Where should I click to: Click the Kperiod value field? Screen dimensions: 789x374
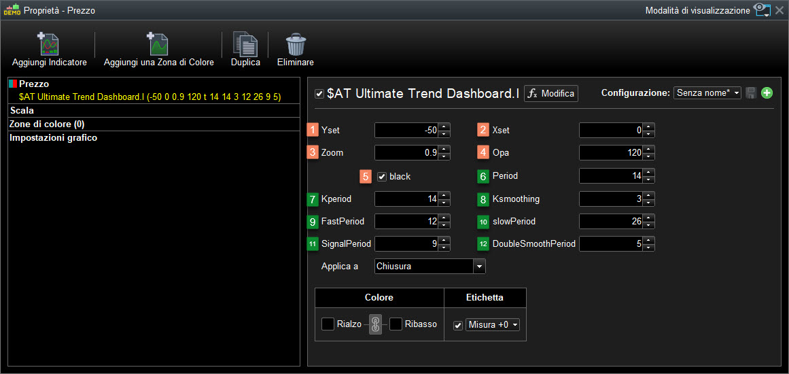pyautogui.click(x=406, y=199)
